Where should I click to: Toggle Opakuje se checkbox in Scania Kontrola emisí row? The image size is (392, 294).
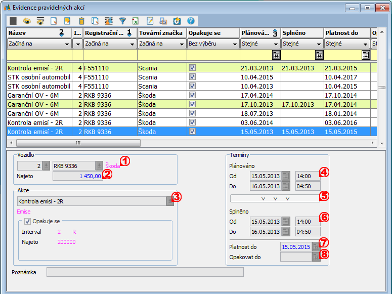[x=192, y=68]
